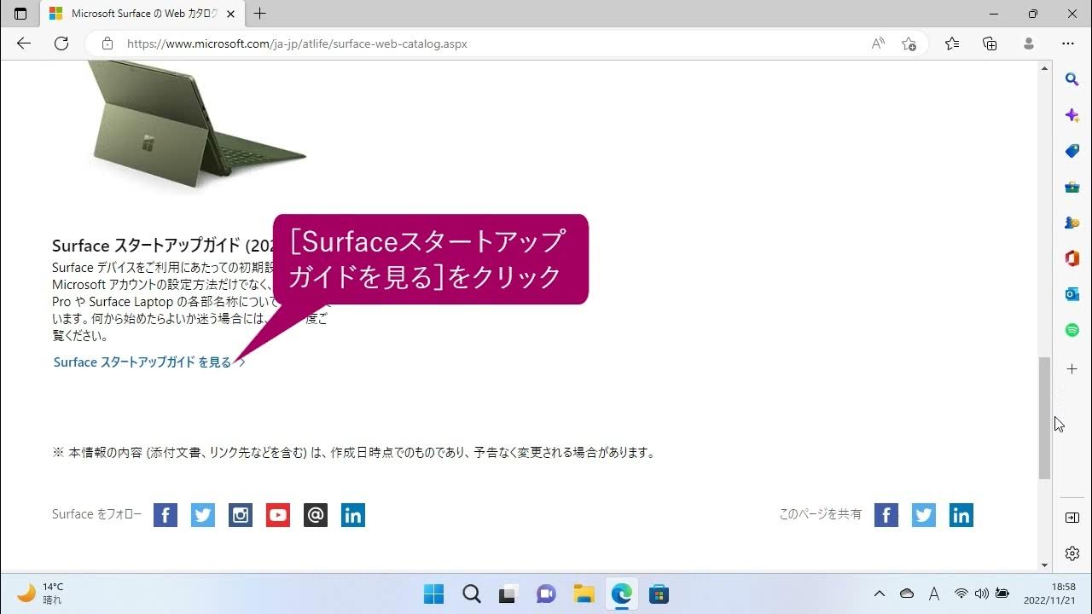Follow Surface on YouTube

click(x=278, y=515)
